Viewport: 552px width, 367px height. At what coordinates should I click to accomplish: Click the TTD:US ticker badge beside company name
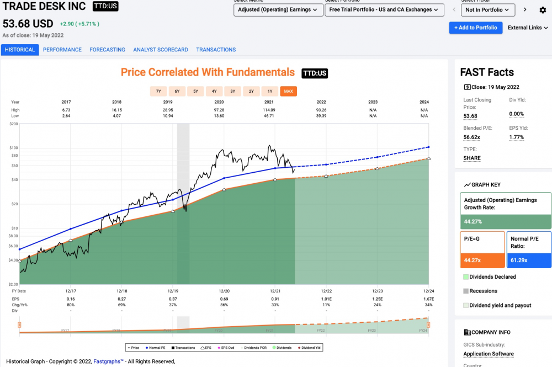pos(105,6)
